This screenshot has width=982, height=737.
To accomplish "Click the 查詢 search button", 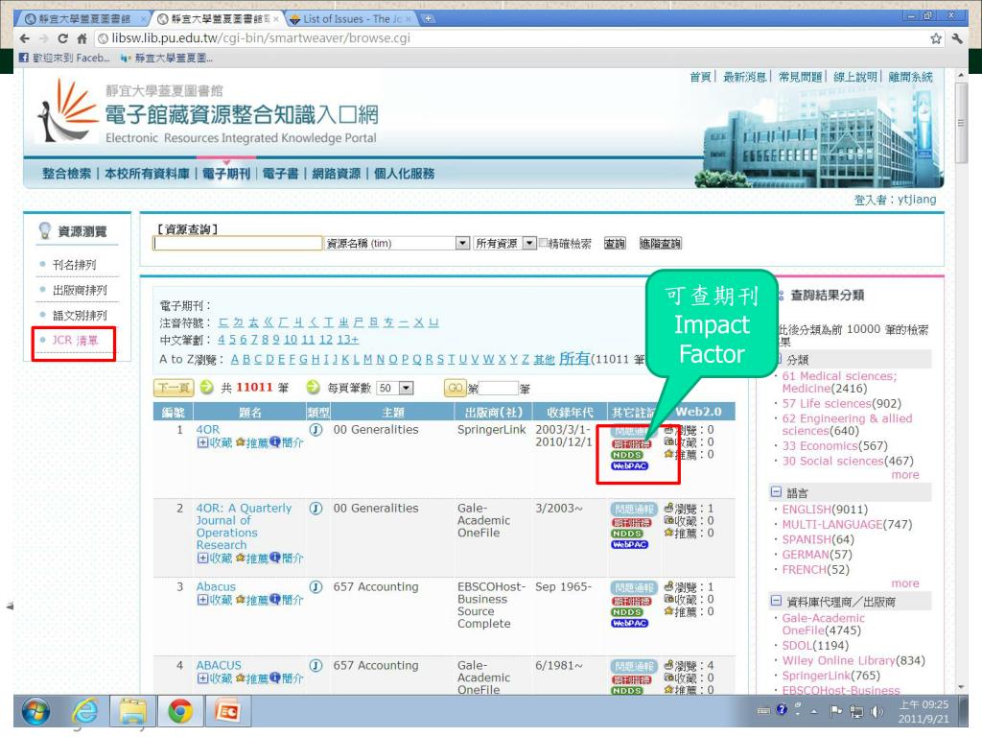I will click(615, 243).
